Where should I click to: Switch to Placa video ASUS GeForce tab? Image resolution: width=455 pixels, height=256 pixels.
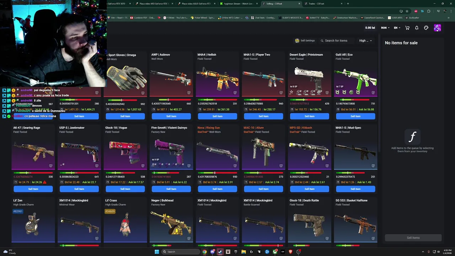tap(197, 4)
